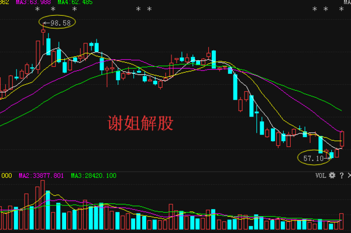Open VOL indicator settings gear

(332, 176)
